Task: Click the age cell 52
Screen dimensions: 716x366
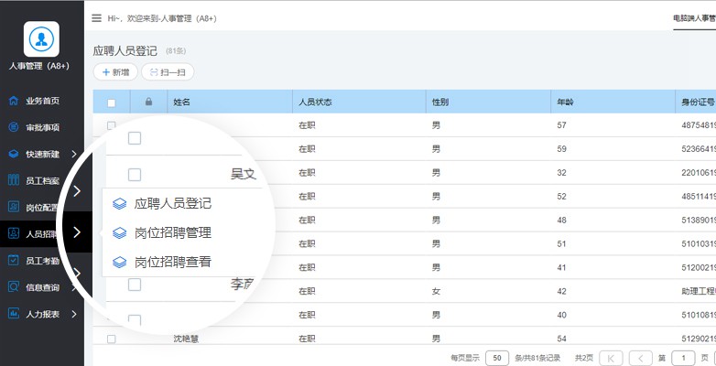Action: coord(561,196)
